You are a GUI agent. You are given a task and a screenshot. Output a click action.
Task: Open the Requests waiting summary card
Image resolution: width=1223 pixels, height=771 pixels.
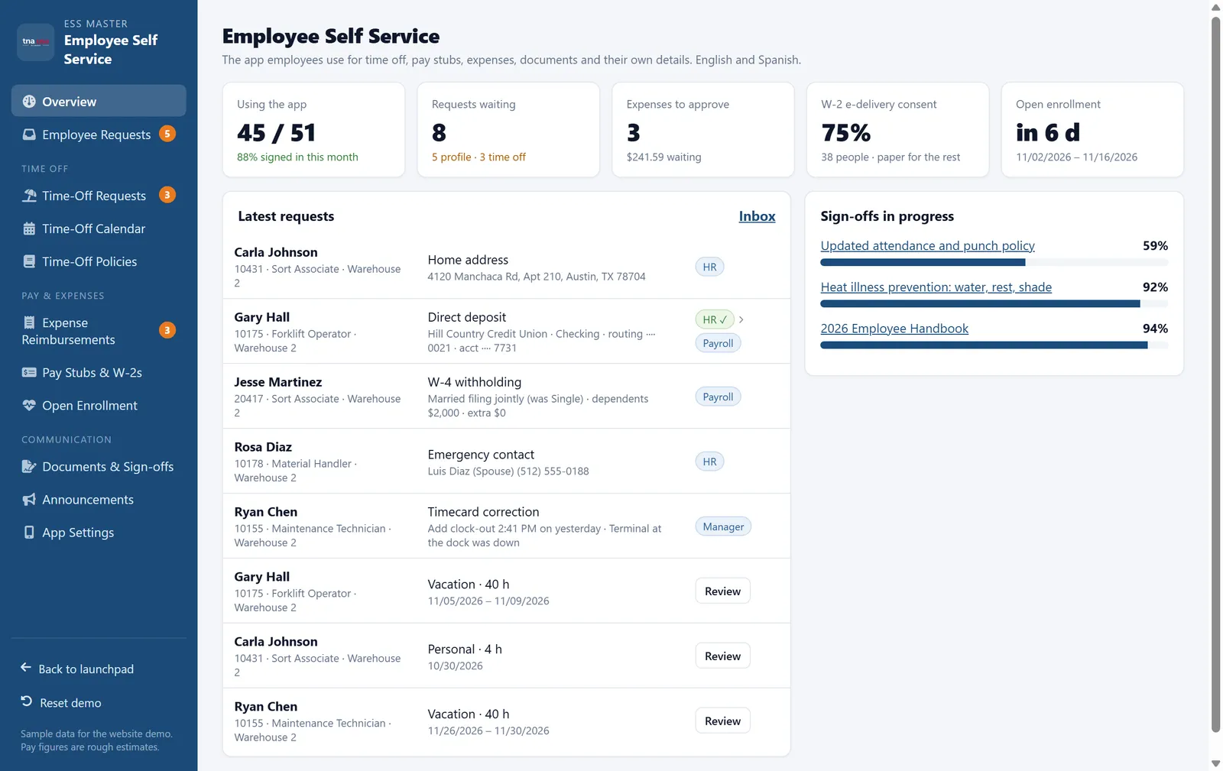(x=508, y=130)
